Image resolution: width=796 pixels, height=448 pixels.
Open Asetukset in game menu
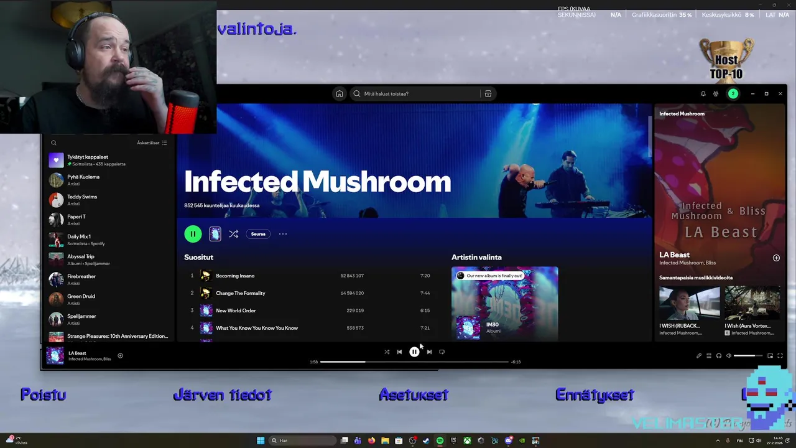[x=414, y=395]
